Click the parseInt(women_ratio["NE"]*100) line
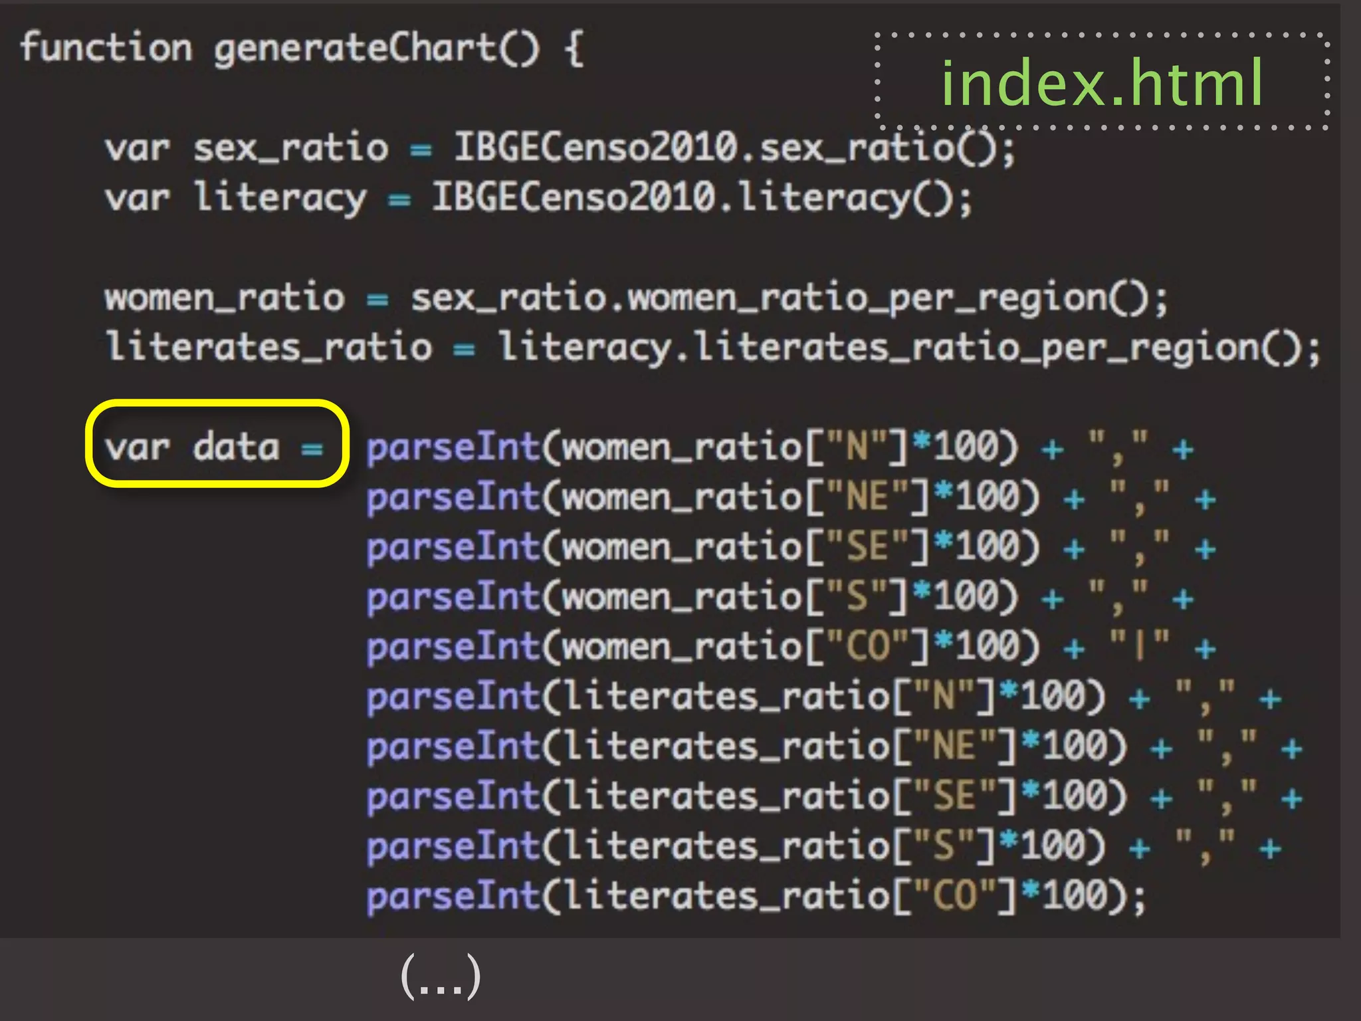 click(791, 497)
